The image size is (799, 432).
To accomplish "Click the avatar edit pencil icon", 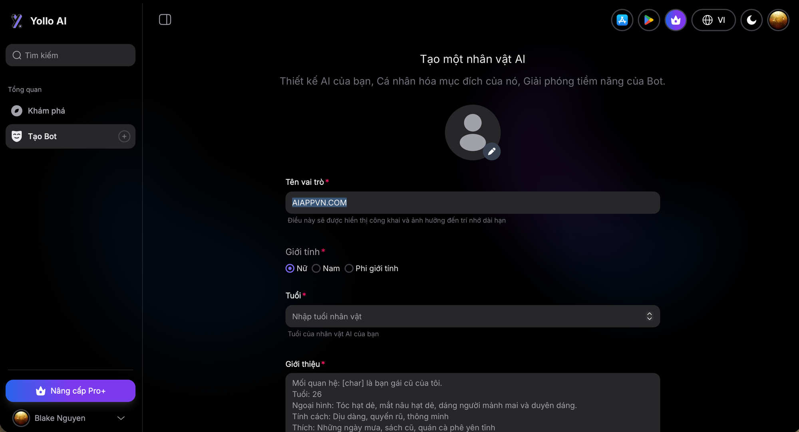I will pyautogui.click(x=491, y=152).
